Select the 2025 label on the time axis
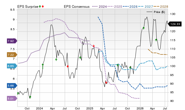The height and width of the screenshot is (110, 185). pos(90,108)
